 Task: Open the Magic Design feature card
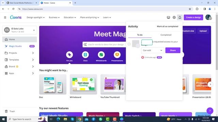(x=103, y=114)
